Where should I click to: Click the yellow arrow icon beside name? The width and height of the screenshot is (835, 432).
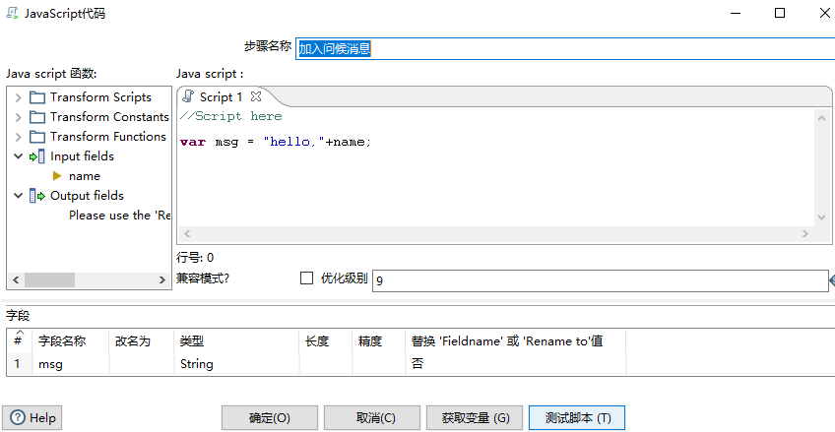[57, 176]
